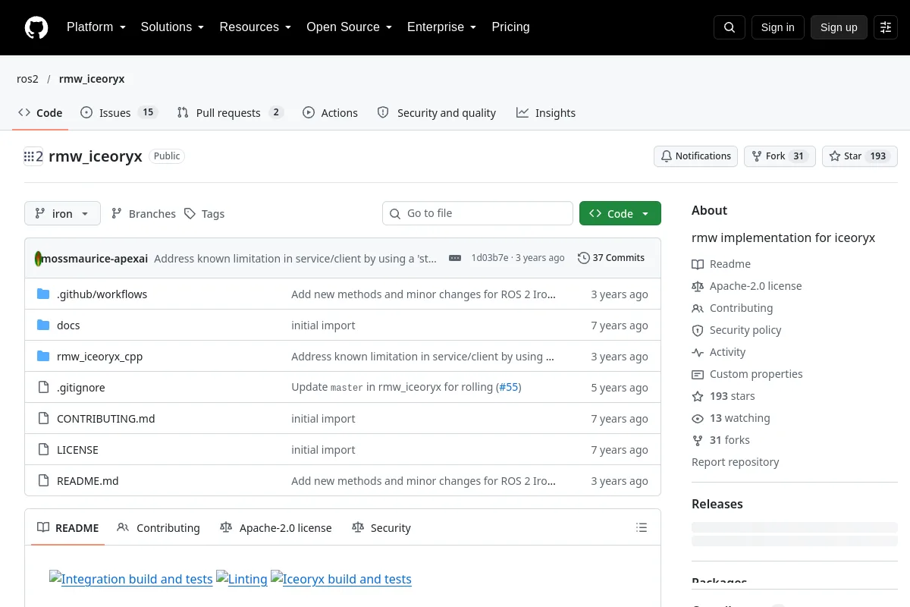Open the .github/workflows folder icon

pyautogui.click(x=43, y=294)
